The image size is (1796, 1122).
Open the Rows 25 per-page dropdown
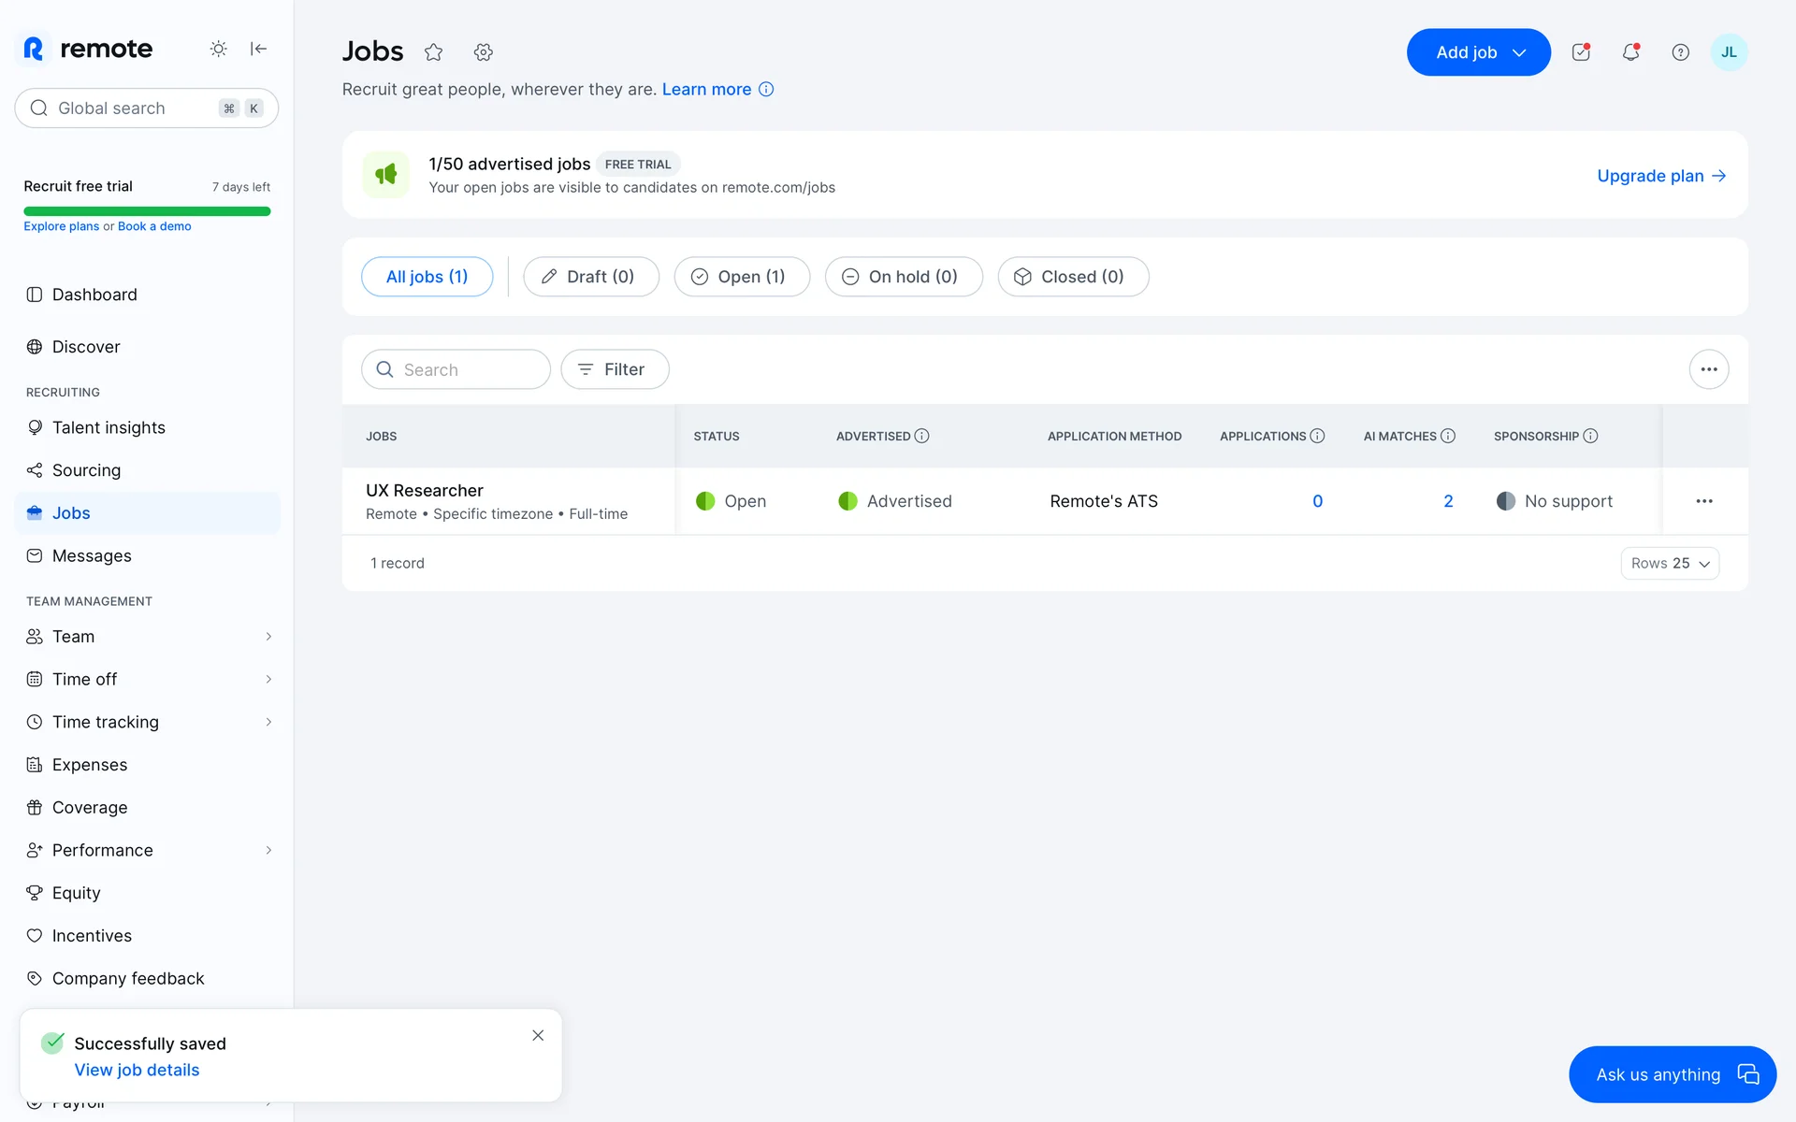coord(1670,563)
